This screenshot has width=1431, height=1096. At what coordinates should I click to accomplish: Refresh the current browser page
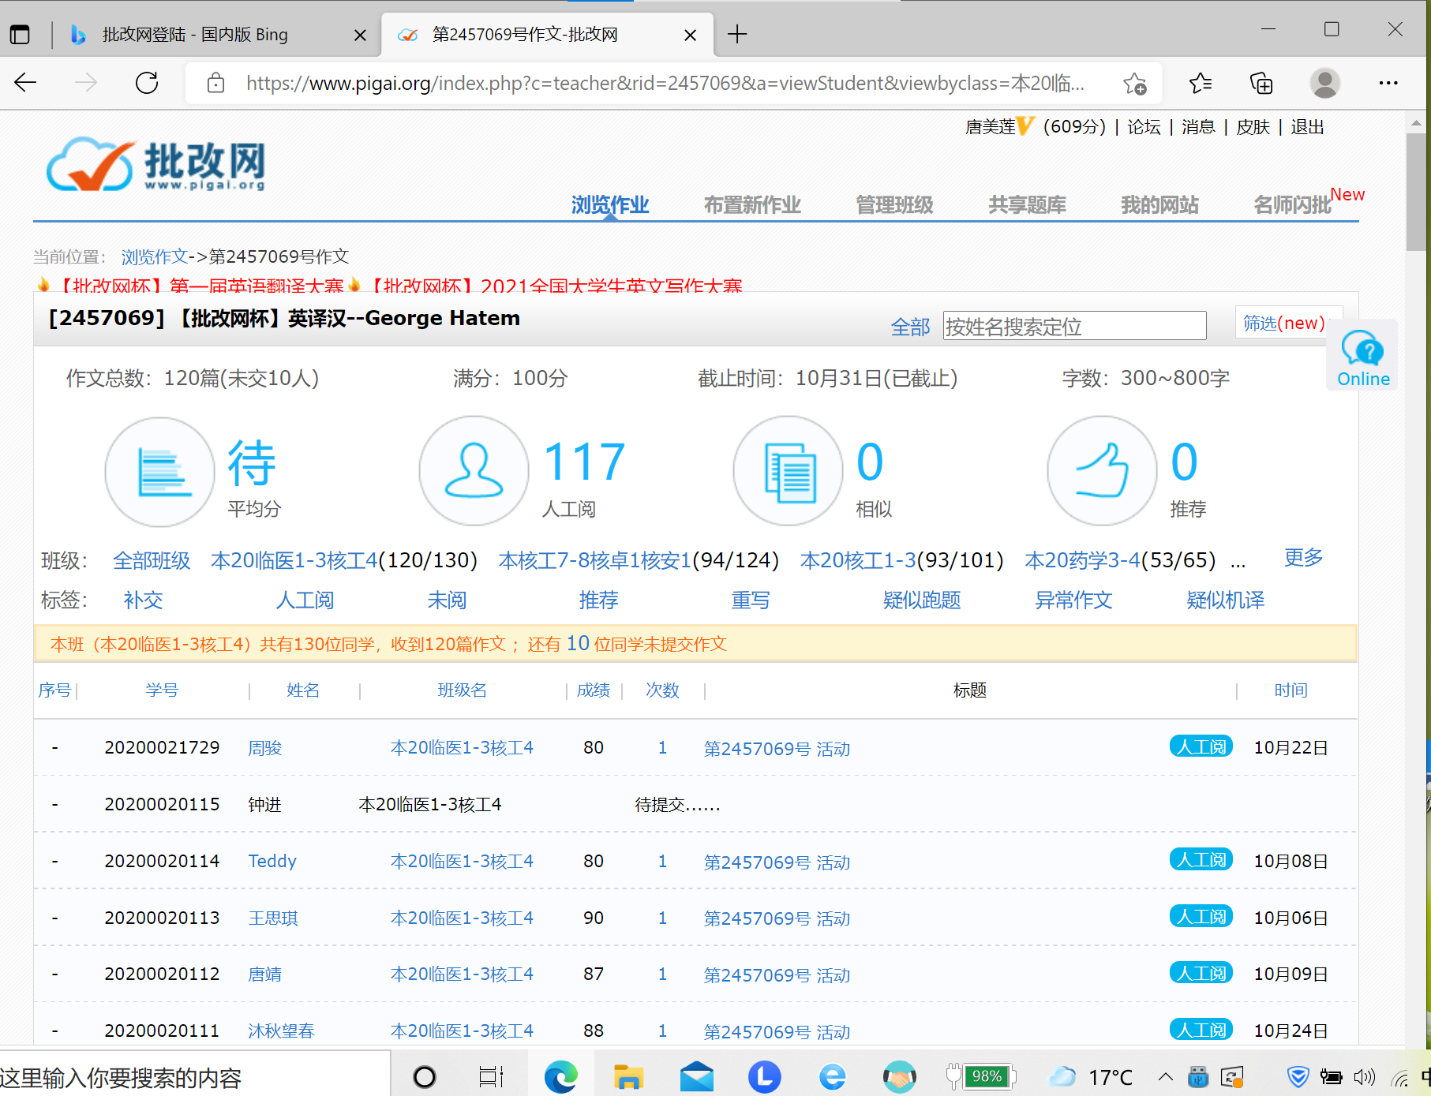tap(147, 83)
